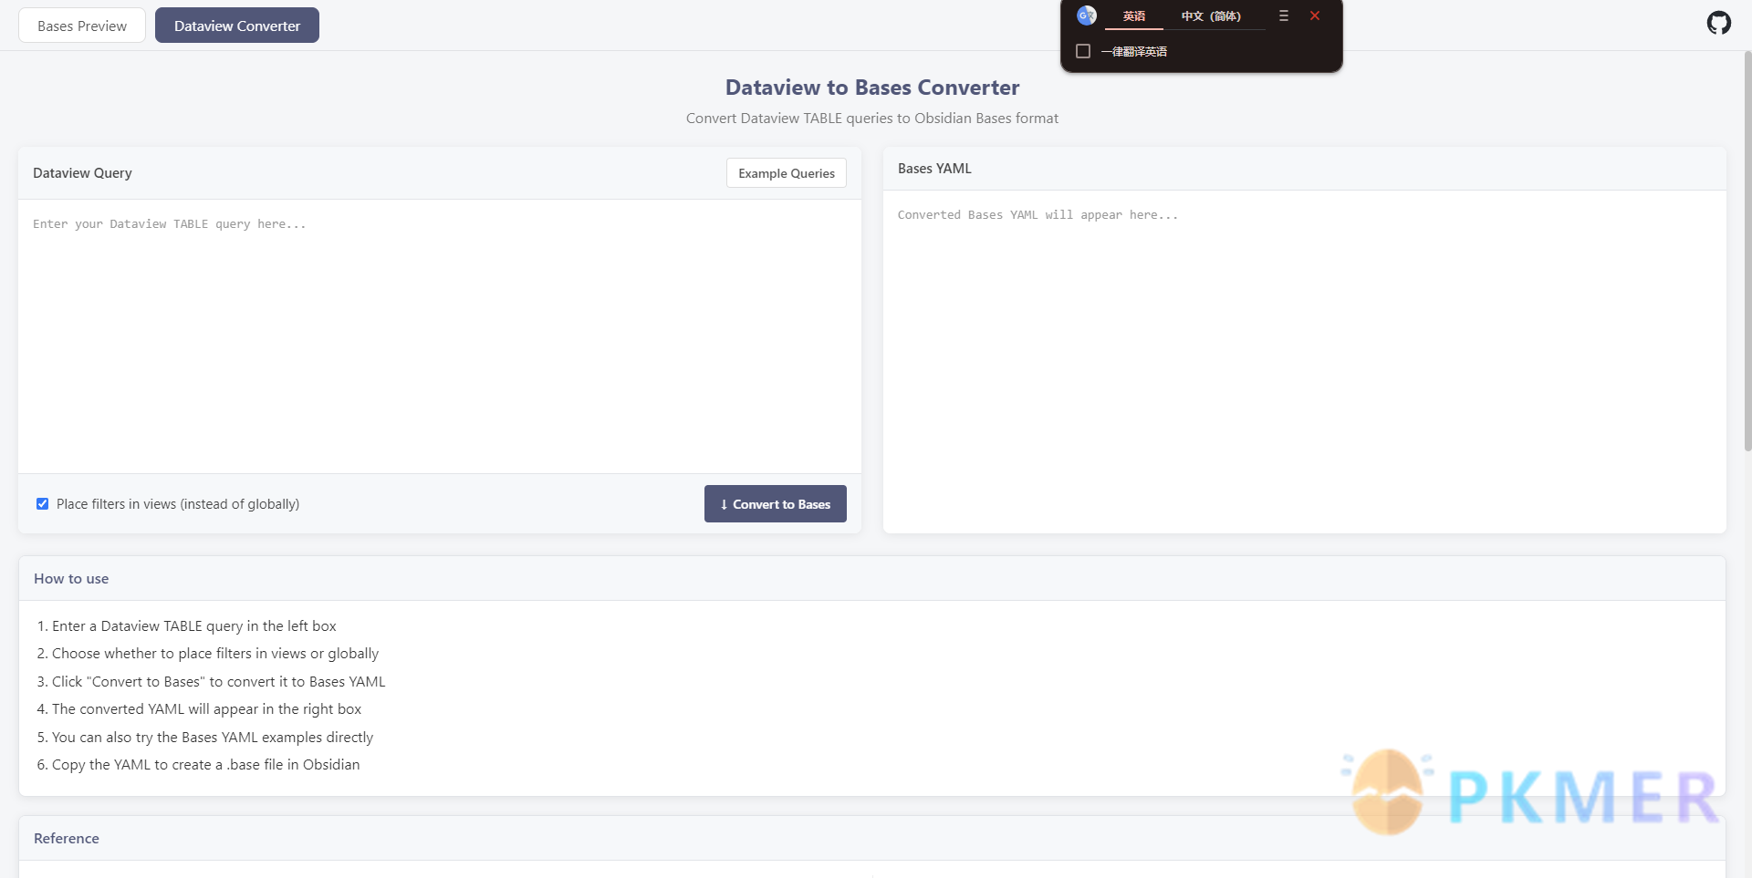Image resolution: width=1752 pixels, height=878 pixels.
Task: Open the Example Queries list
Action: pyautogui.click(x=786, y=173)
